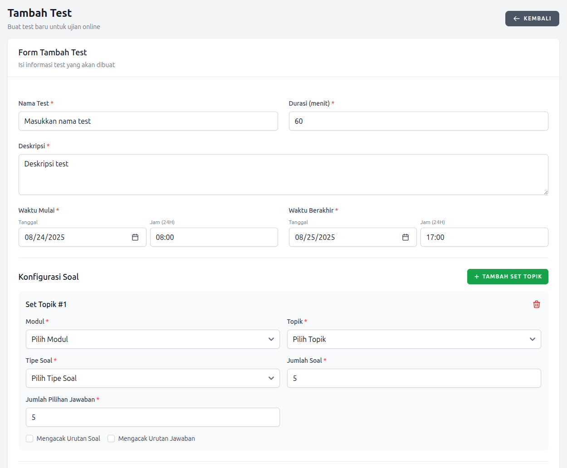Viewport: 567px width, 468px height.
Task: Click the Jumlah Soal number field
Action: (414, 378)
